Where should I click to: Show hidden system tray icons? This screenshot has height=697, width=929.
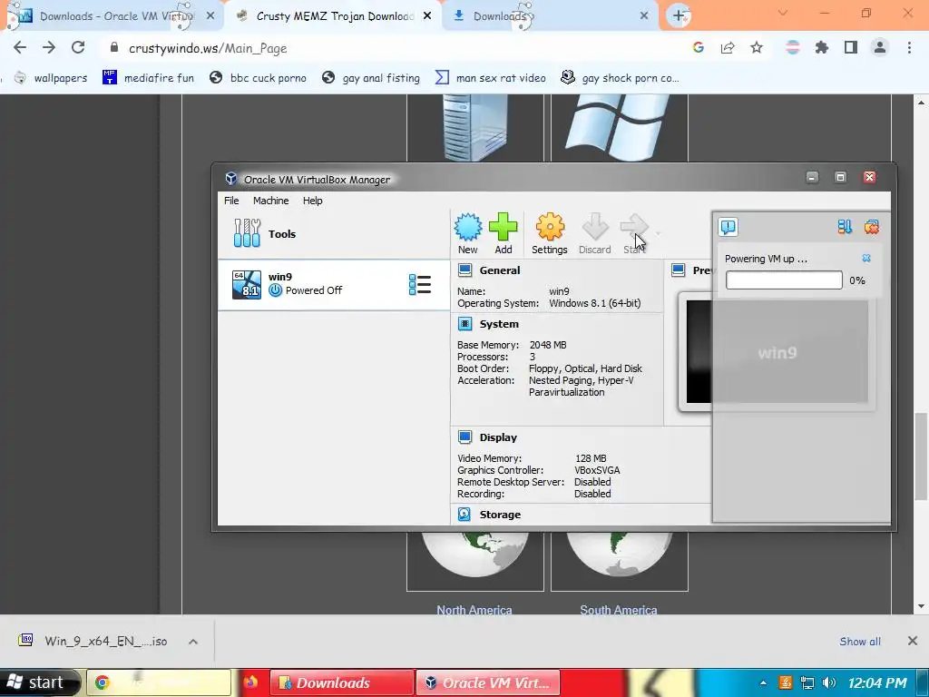pos(763,682)
